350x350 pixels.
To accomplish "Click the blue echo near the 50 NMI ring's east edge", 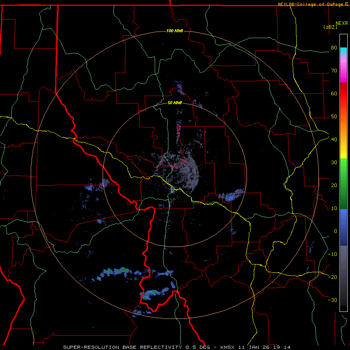I will tap(232, 195).
